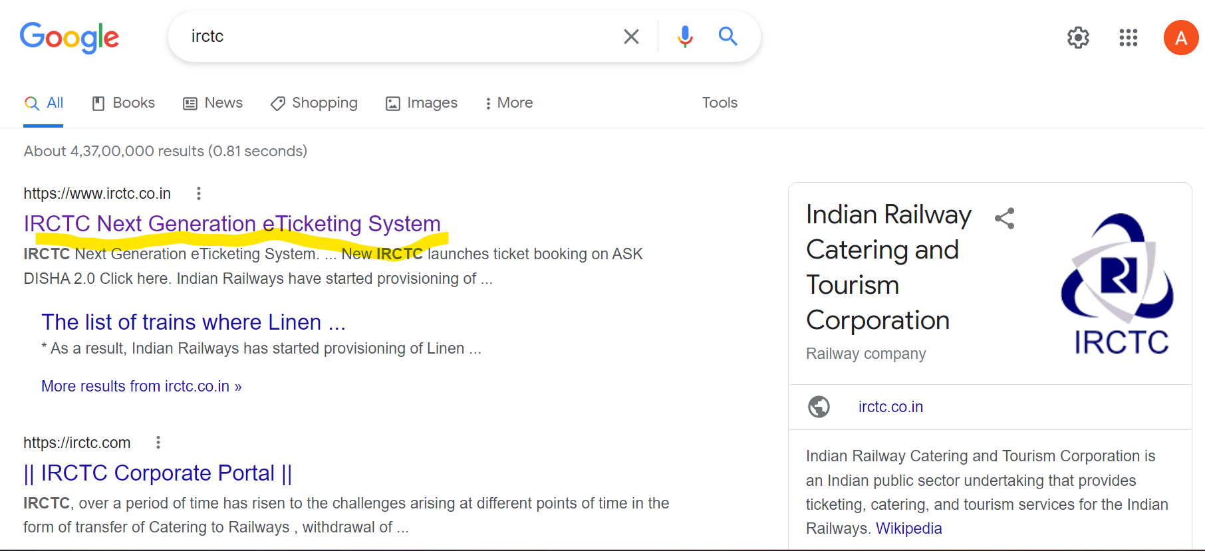Open the account profile avatar
1205x551 pixels.
pos(1180,38)
